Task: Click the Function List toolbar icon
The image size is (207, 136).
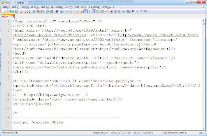Action: point(106,11)
